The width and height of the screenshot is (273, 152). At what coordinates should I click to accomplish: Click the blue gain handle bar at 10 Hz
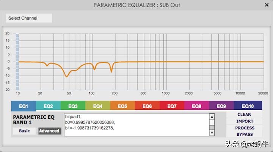click(x=17, y=62)
